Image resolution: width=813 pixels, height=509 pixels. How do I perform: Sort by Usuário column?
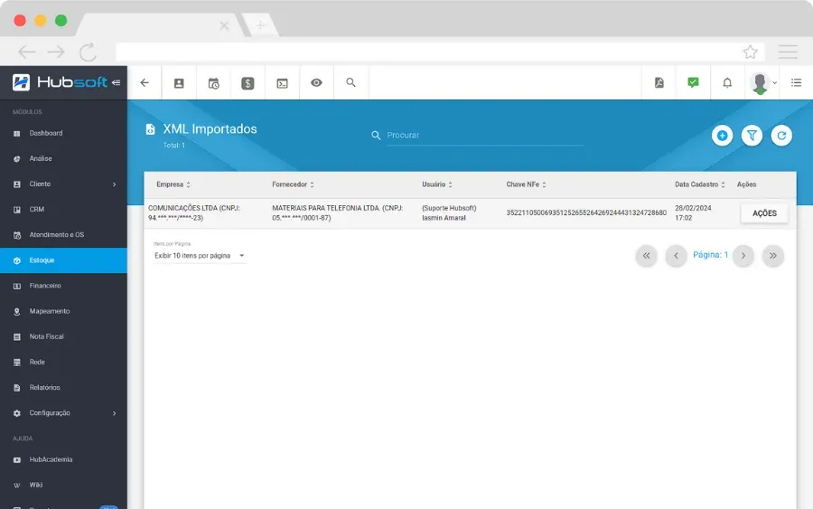(437, 184)
